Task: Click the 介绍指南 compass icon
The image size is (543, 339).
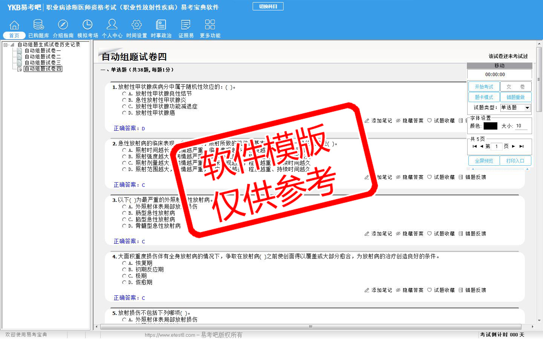Action: 63,25
